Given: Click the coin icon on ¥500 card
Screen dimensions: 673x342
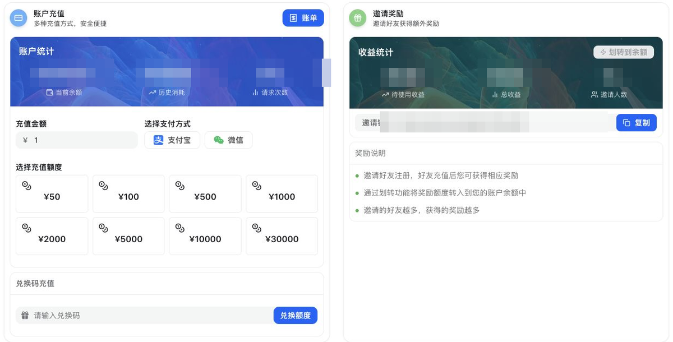Looking at the screenshot, I should click(180, 186).
